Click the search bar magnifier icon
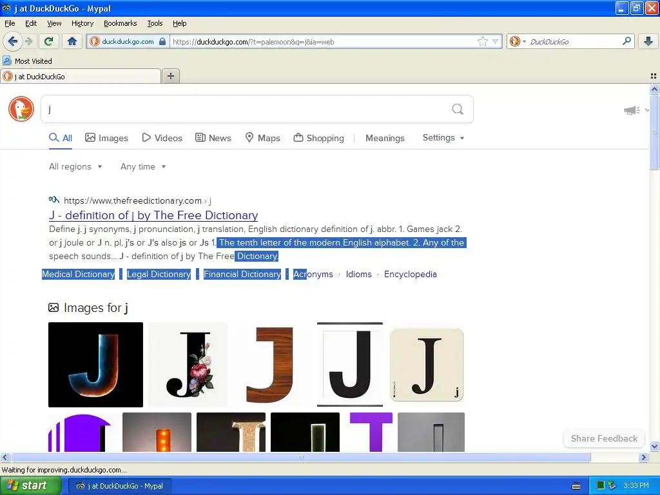Image resolution: width=660 pixels, height=495 pixels. [x=626, y=41]
